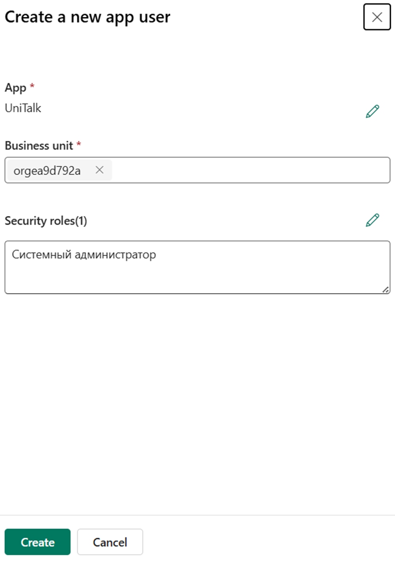The height and width of the screenshot is (561, 395).
Task: Click the required asterisk beside App
Action: [32, 86]
